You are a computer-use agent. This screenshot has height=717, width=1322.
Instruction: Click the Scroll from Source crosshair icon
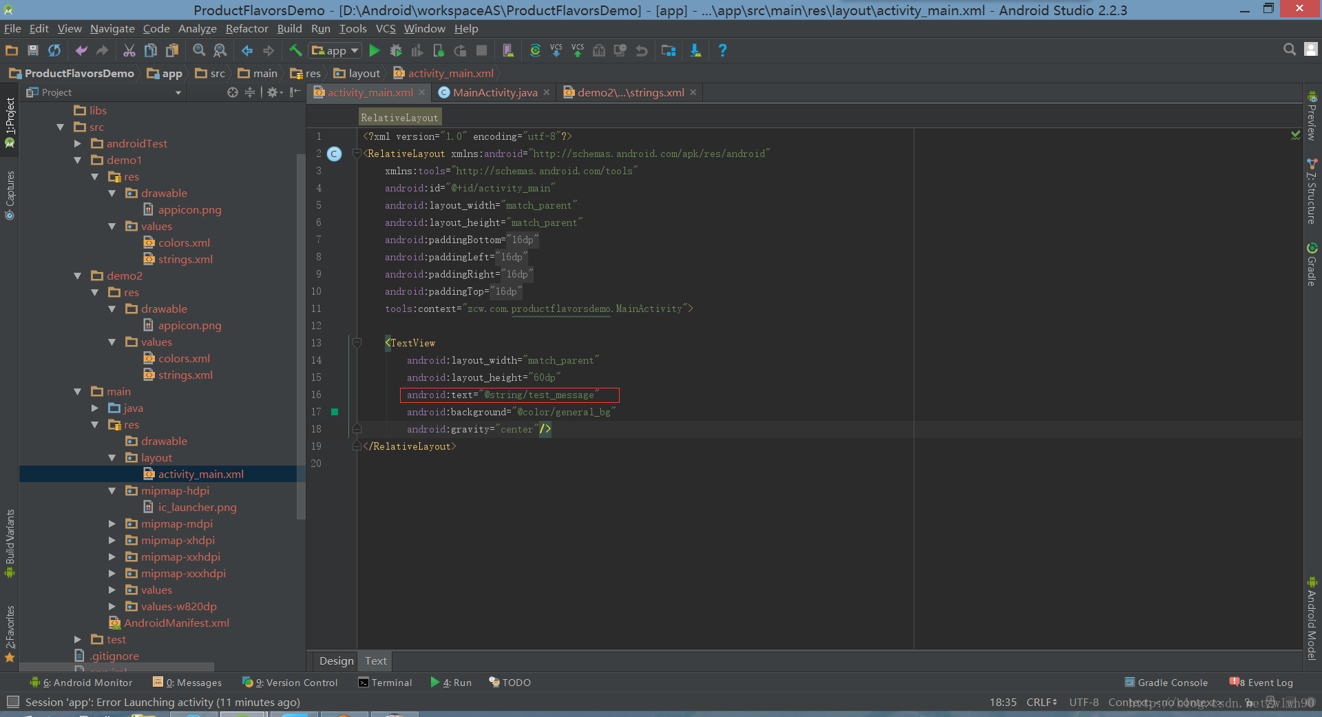(233, 92)
